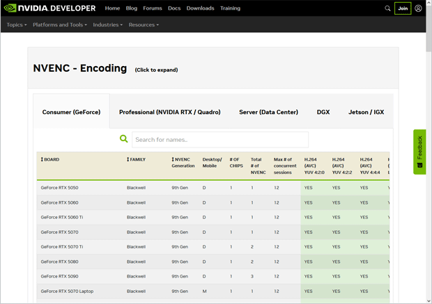Click concurrent sessions 12 for RTX 5070
Screen dimensions: 432x304
pyautogui.click(x=277, y=232)
